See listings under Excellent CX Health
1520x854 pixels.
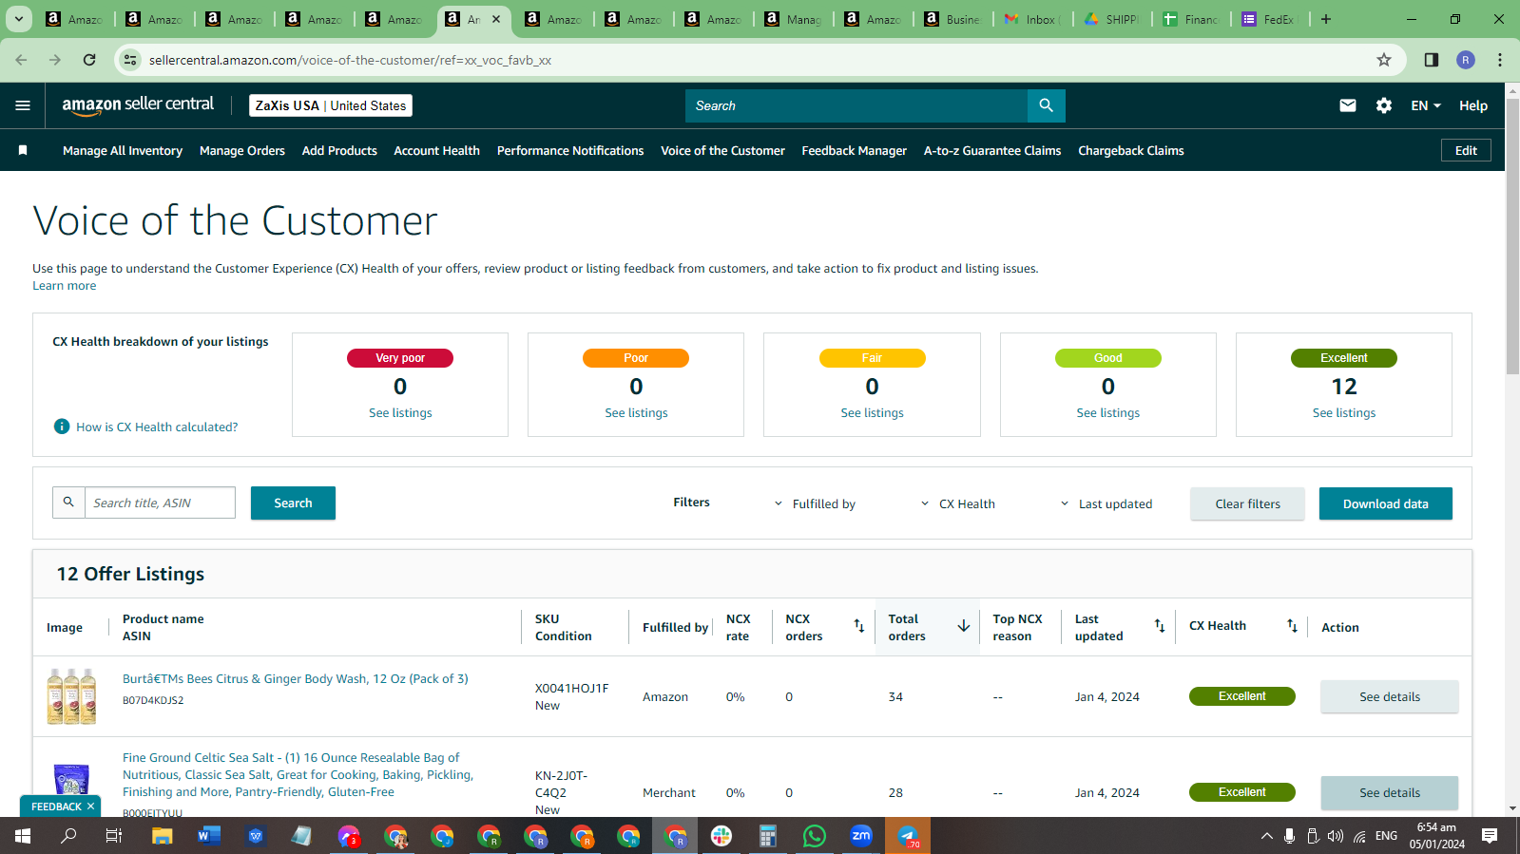pos(1343,412)
